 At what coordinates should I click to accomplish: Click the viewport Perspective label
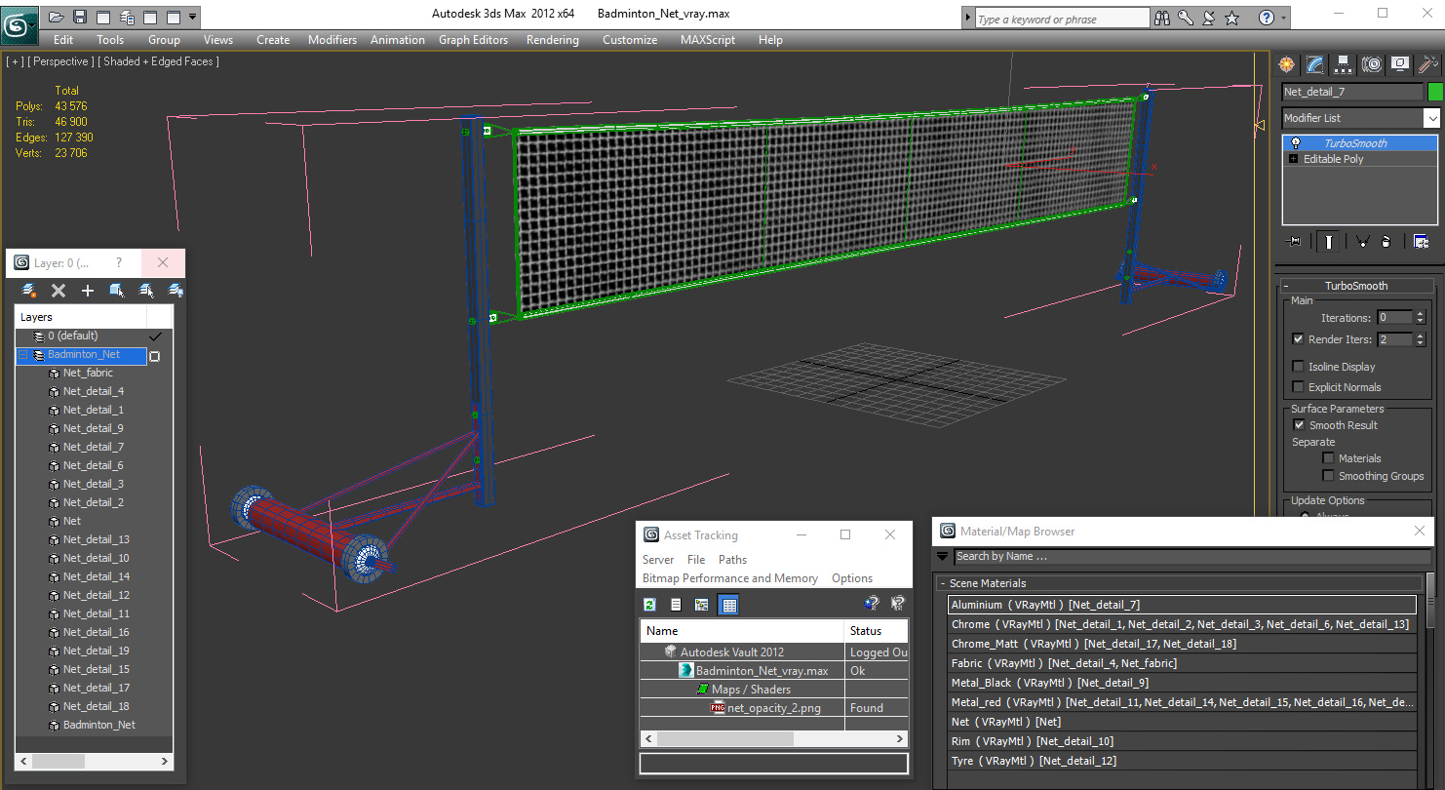62,61
